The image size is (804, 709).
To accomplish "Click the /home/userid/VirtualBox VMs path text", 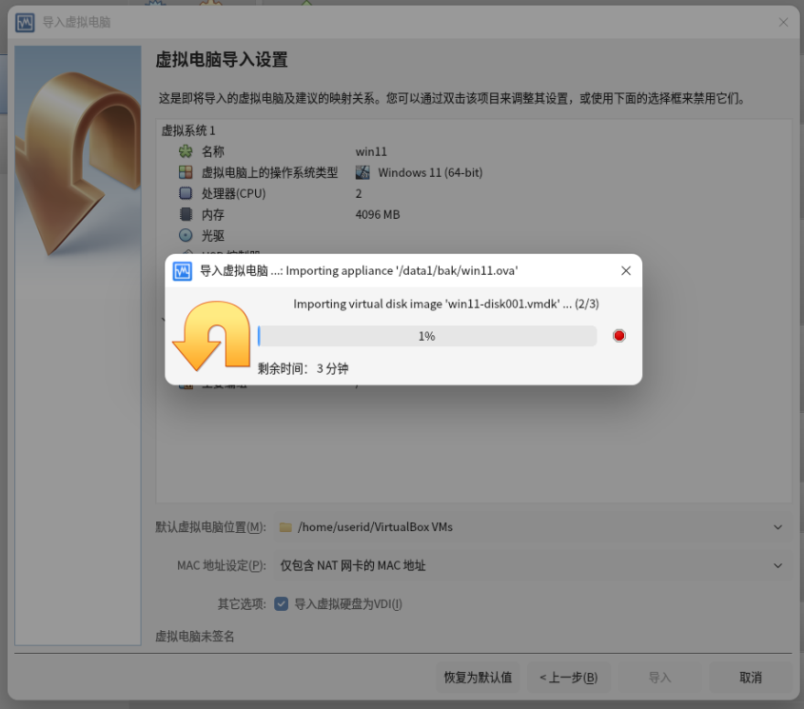I will coord(375,527).
